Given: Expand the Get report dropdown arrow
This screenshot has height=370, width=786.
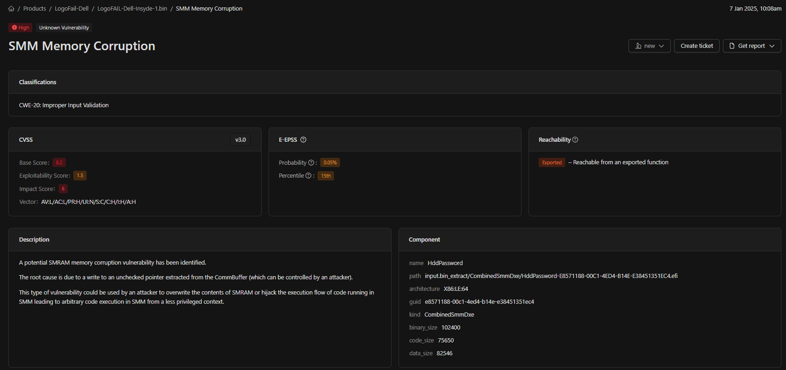Looking at the screenshot, I should pos(772,46).
